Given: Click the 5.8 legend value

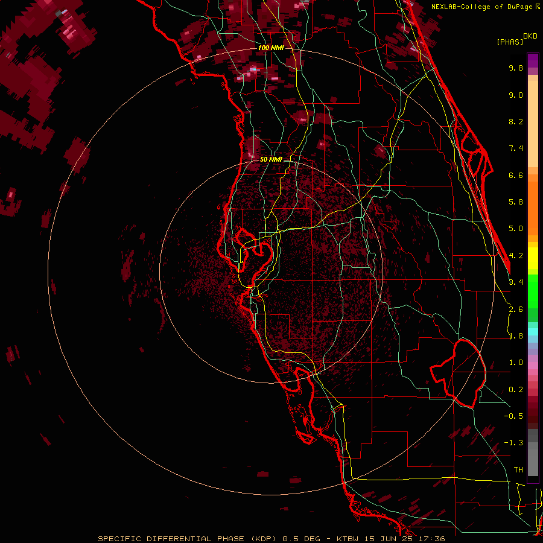Looking at the screenshot, I should tap(516, 202).
